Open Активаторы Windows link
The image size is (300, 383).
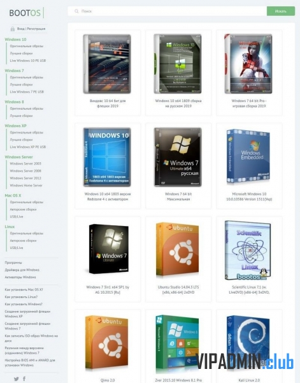[x=20, y=277]
